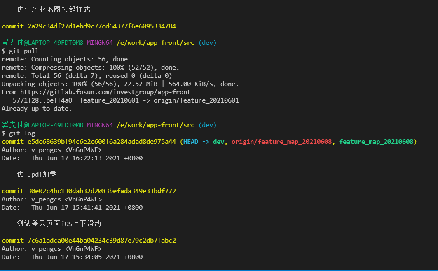438x271 pixels.
Task: Click the 'git pull' command line
Action: (20, 51)
